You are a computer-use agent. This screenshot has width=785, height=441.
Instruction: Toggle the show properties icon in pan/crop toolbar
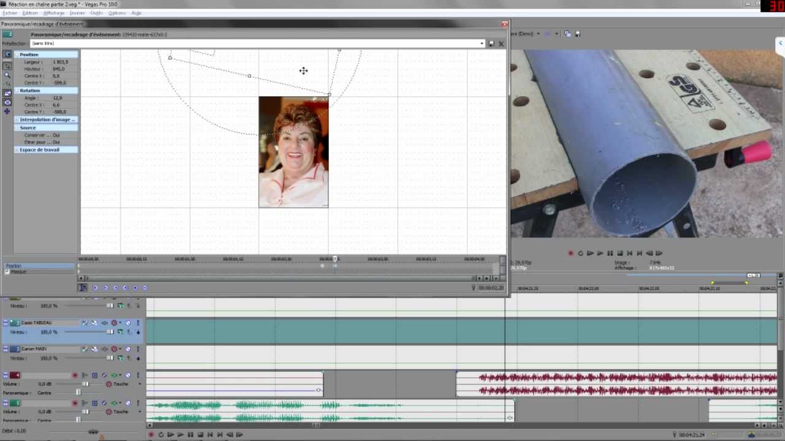pos(7,55)
